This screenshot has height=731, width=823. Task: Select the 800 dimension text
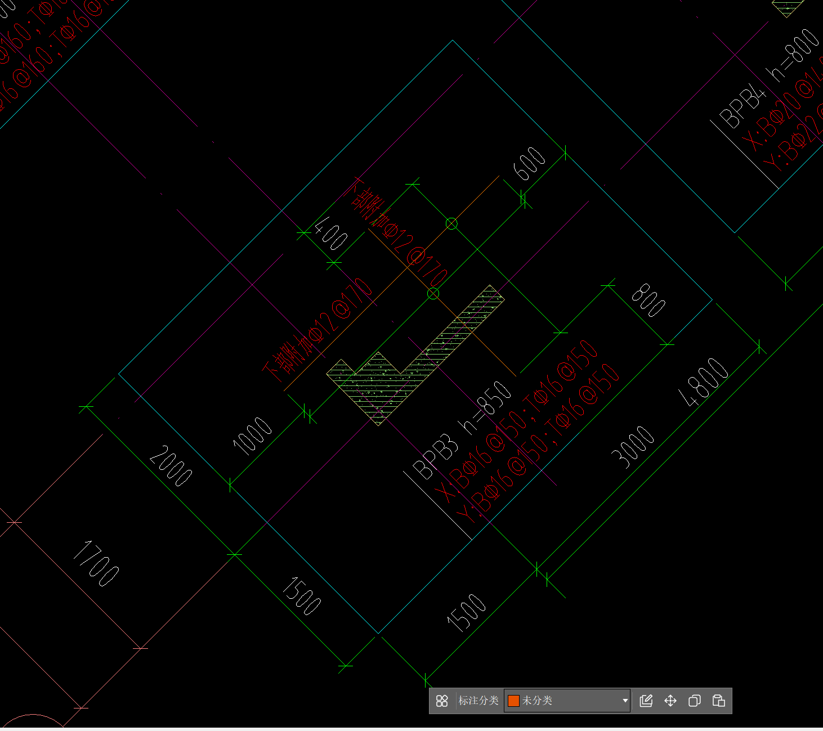[649, 300]
